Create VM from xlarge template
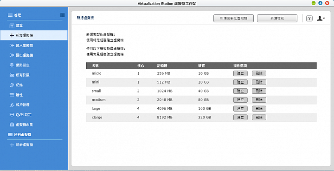This screenshot has width=334, height=171. (240, 118)
